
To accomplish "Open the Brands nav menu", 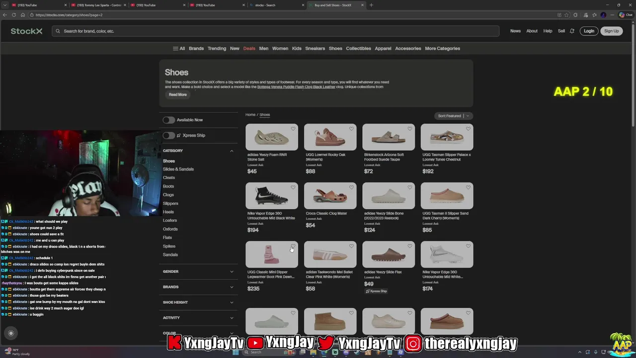I will (x=196, y=48).
